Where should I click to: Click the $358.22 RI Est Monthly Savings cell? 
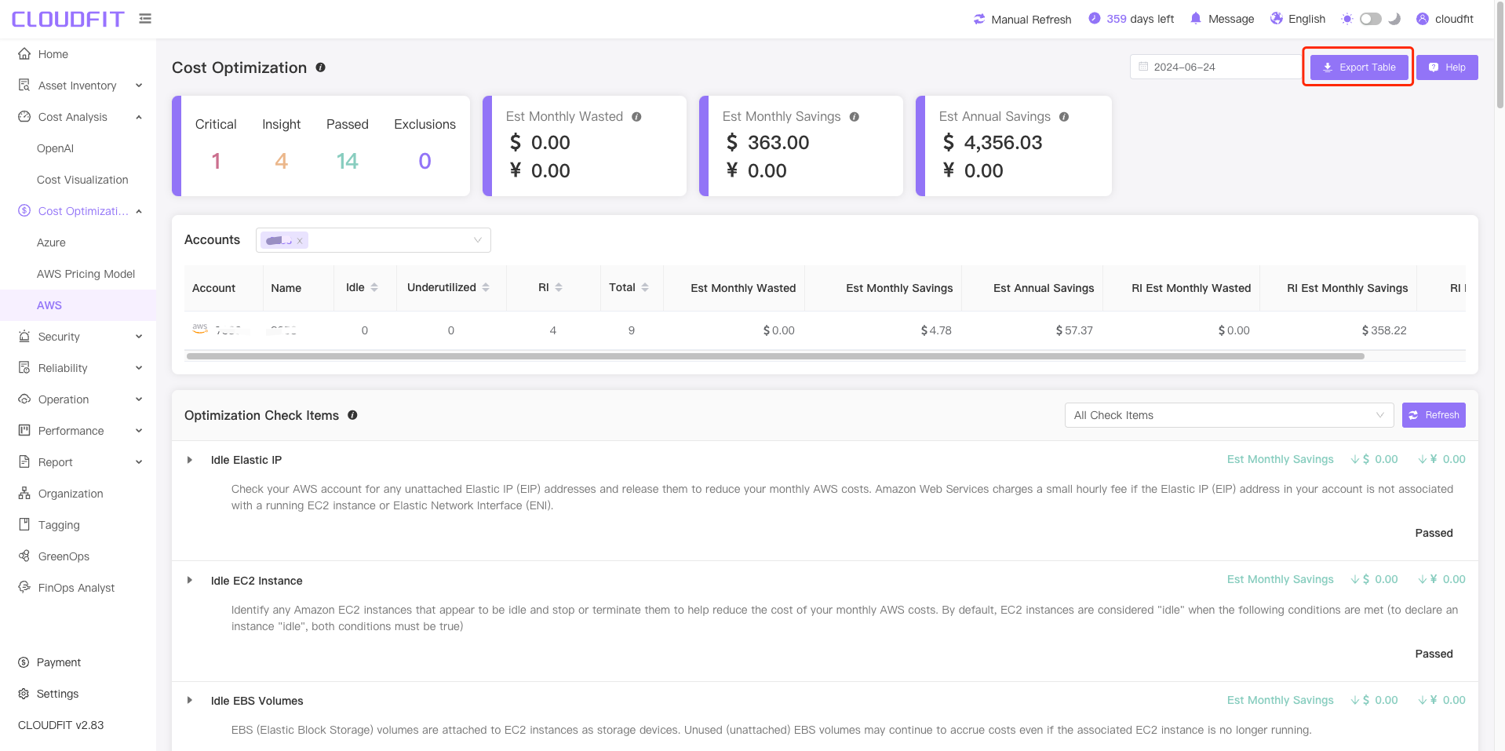pos(1384,330)
